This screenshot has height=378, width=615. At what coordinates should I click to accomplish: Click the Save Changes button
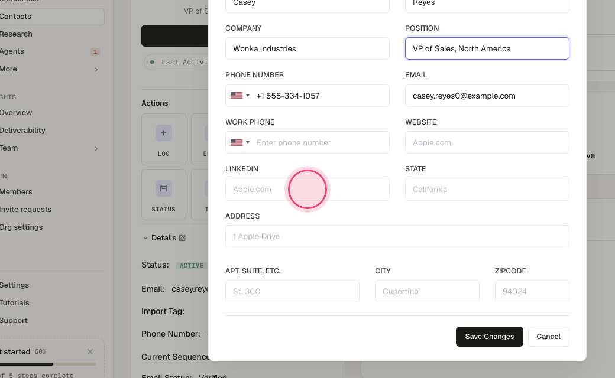pos(490,337)
